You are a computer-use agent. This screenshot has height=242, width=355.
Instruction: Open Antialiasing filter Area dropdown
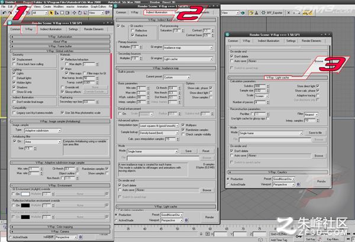[43, 142]
